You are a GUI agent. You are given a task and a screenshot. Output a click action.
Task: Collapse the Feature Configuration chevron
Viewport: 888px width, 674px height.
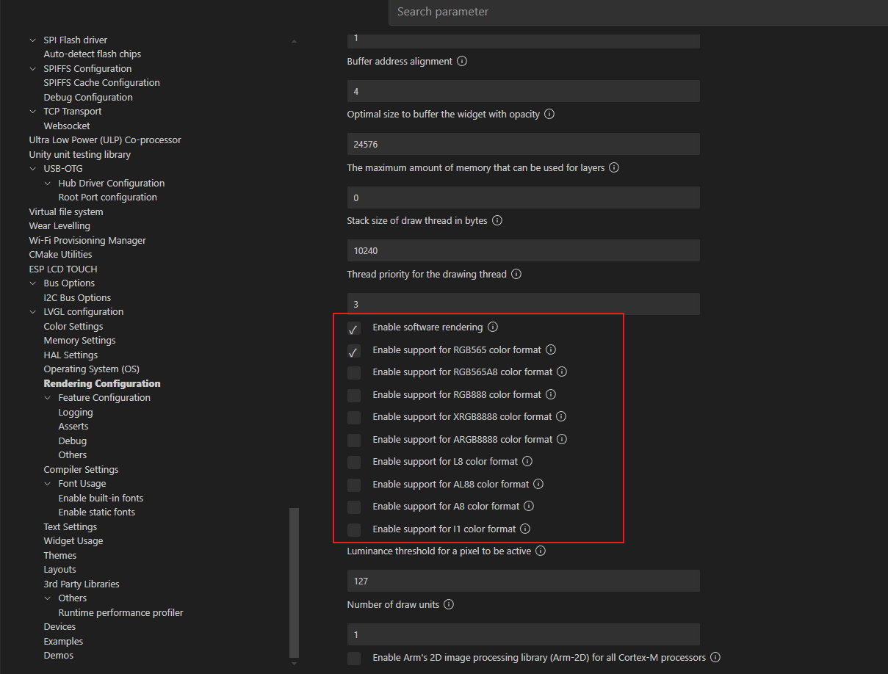[48, 398]
